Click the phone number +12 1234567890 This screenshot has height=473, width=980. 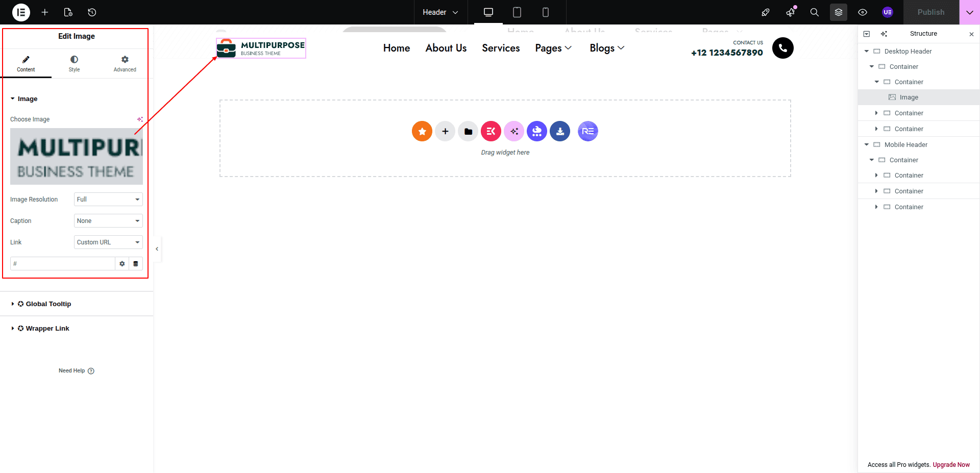pos(727,53)
